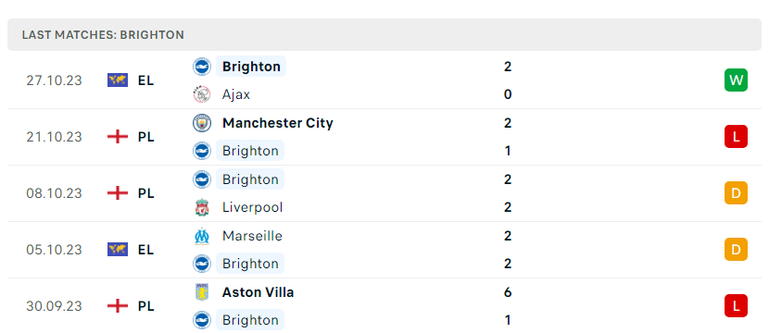
Task: Click the orange D badge for Marseille match
Action: pyautogui.click(x=736, y=250)
